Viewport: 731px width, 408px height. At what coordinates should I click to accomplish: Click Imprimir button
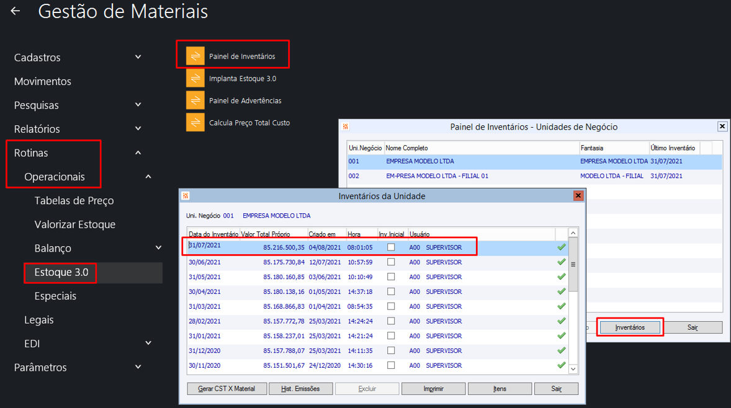[x=434, y=388]
